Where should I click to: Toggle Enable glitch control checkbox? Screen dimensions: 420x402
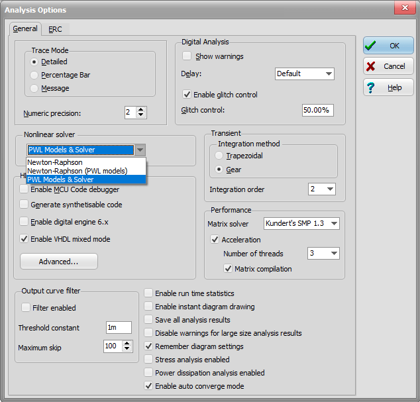(x=187, y=95)
